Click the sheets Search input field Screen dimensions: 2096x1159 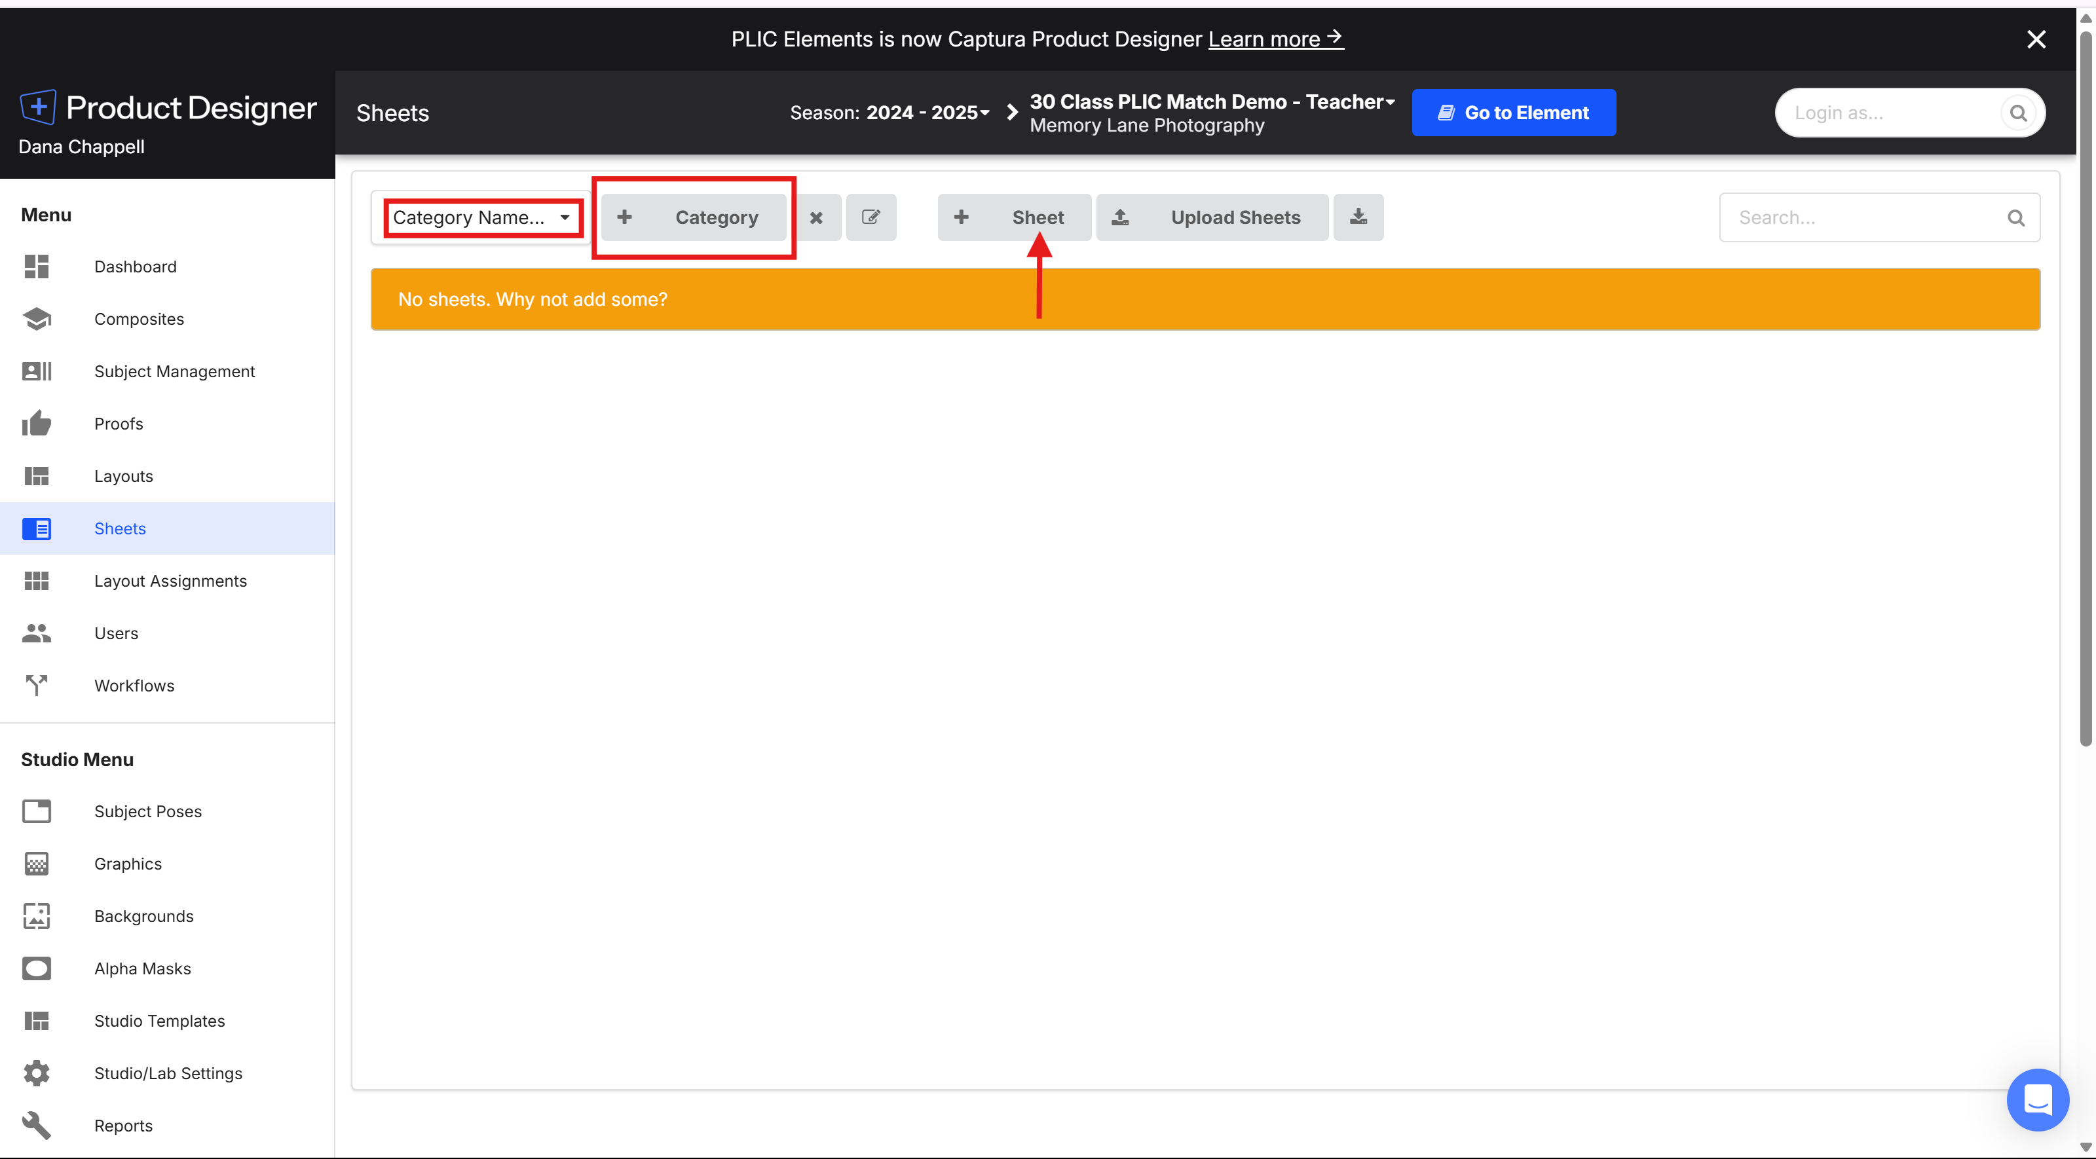click(x=1880, y=218)
